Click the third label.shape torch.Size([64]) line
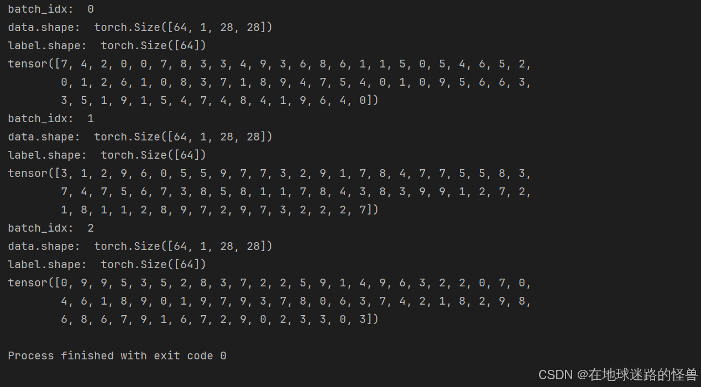701x387 pixels. click(x=107, y=265)
